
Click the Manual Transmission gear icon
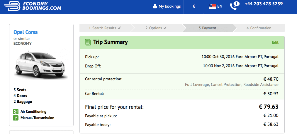(16, 118)
